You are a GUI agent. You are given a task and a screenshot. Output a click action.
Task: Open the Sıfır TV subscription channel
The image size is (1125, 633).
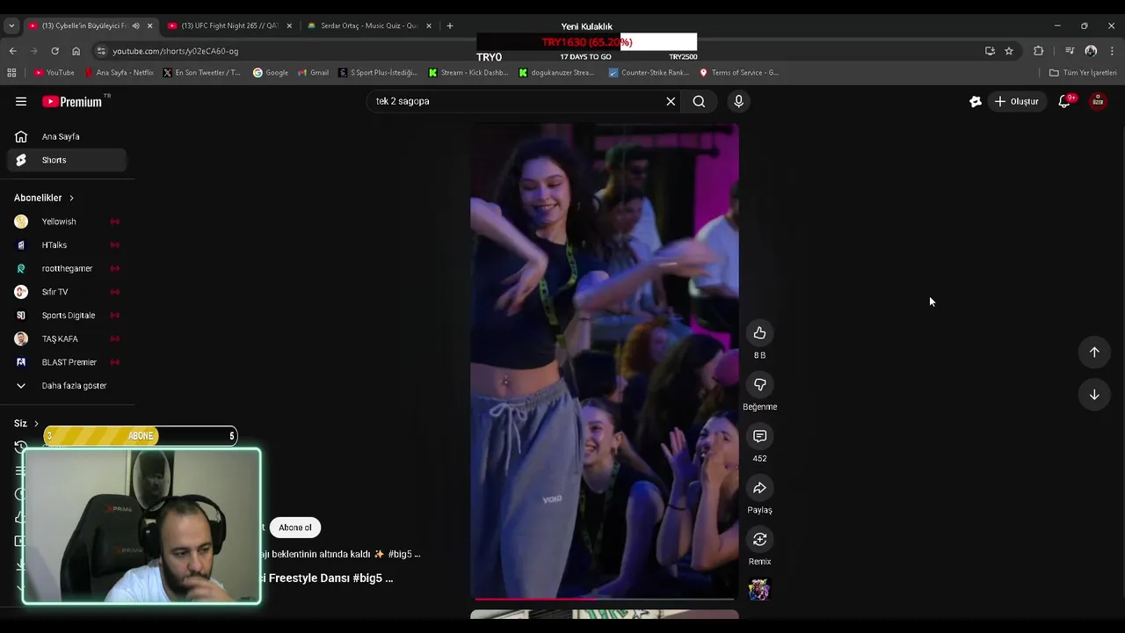coord(67,292)
